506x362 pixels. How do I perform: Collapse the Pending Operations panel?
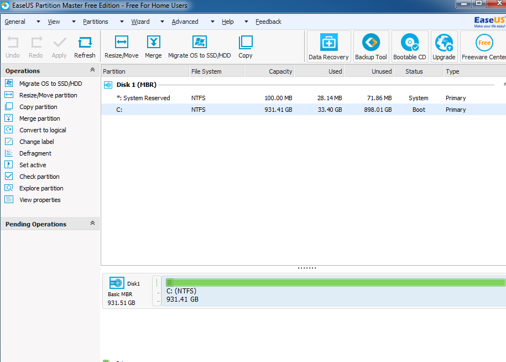click(92, 223)
